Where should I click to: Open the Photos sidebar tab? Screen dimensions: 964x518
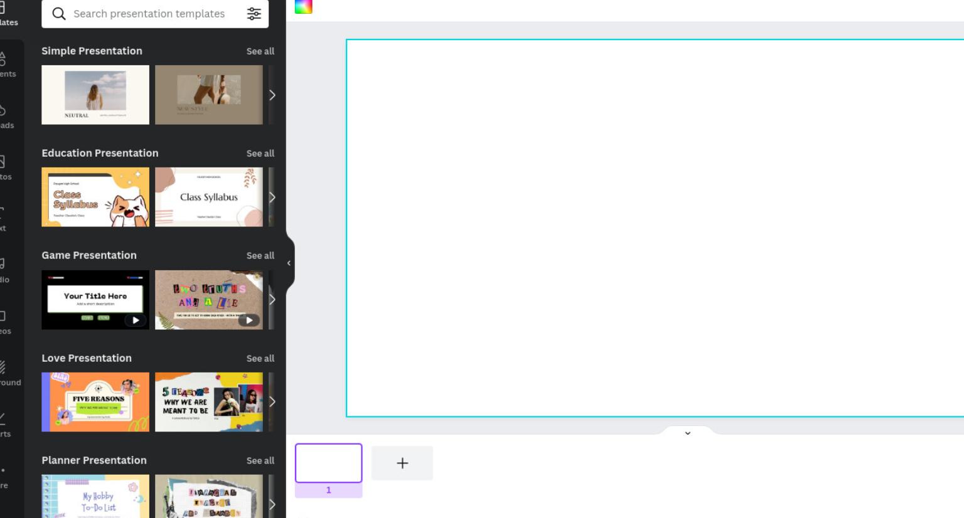click(x=6, y=168)
